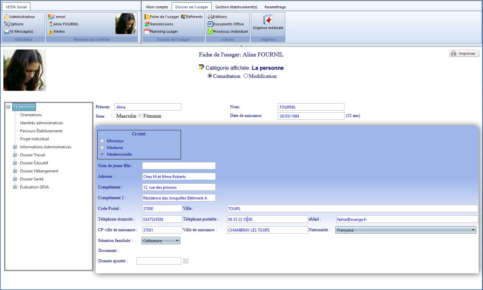Click the Imprimer button
This screenshot has width=483, height=290.
click(464, 53)
